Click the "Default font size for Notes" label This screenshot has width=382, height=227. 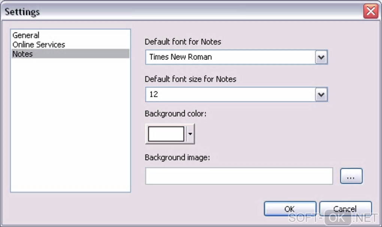[x=190, y=79]
